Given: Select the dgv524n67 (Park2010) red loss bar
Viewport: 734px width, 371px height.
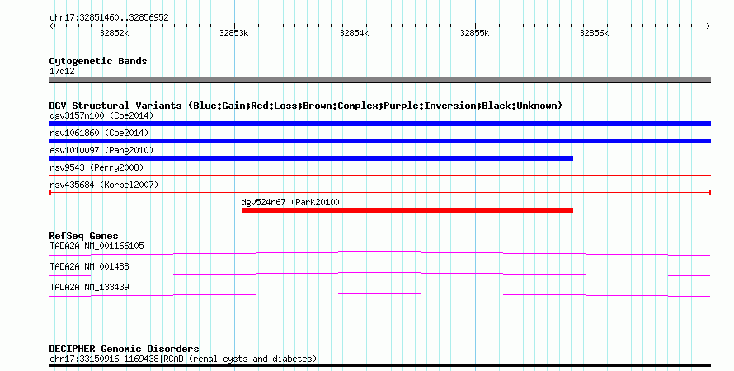Looking at the screenshot, I should [407, 210].
